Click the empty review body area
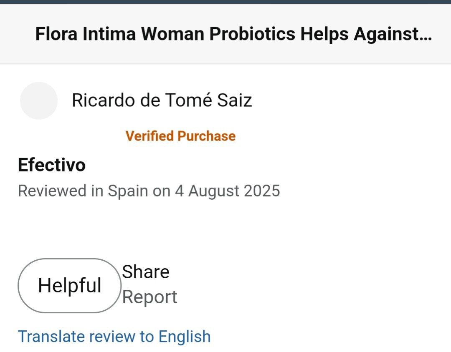 (x=225, y=225)
